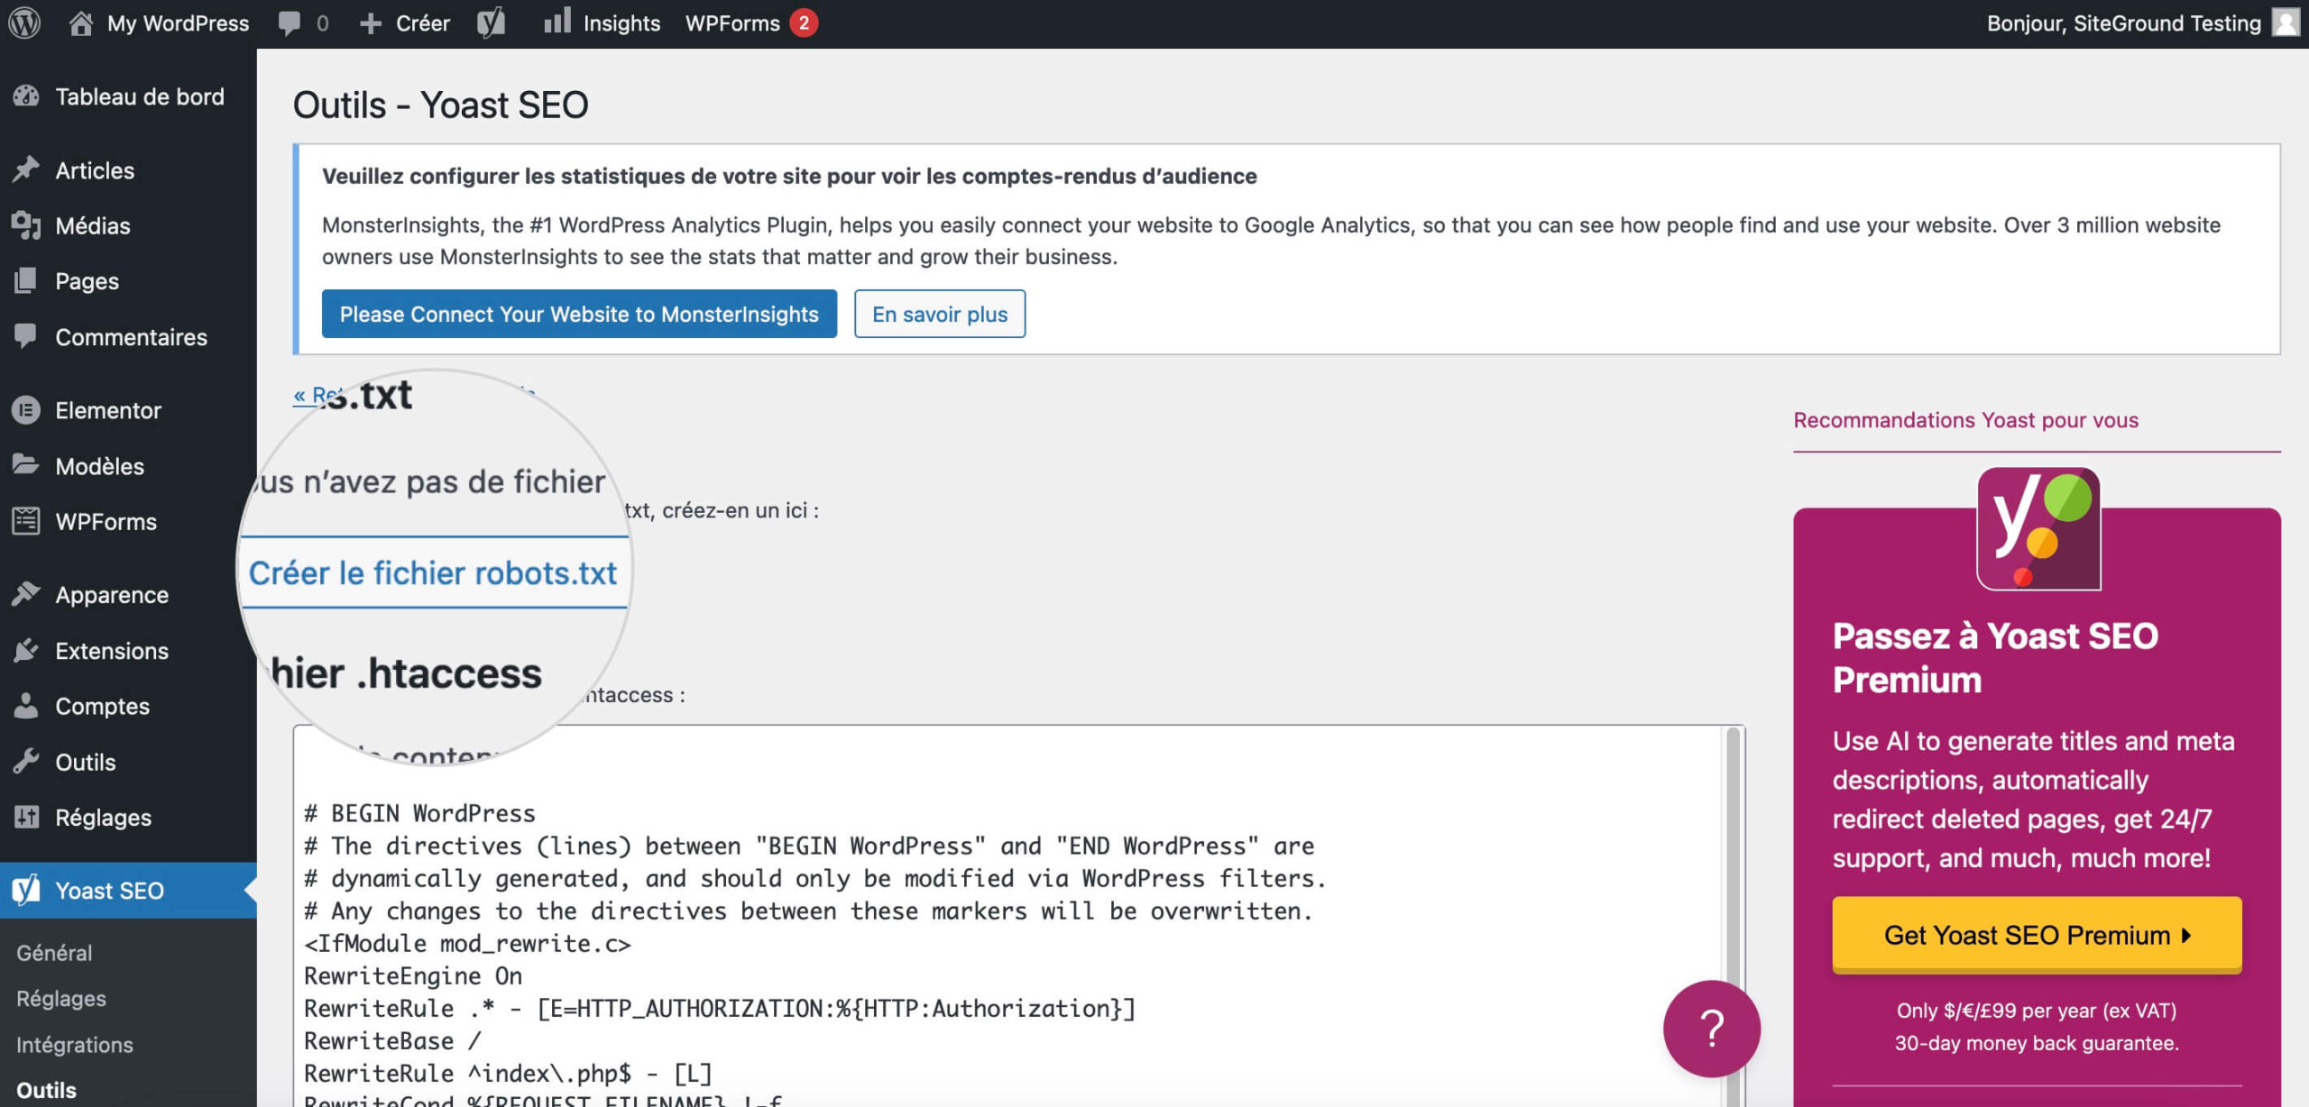Viewport: 2309px width, 1107px height.
Task: Click the Commentaires bubble icon in sidebar
Action: (x=27, y=336)
